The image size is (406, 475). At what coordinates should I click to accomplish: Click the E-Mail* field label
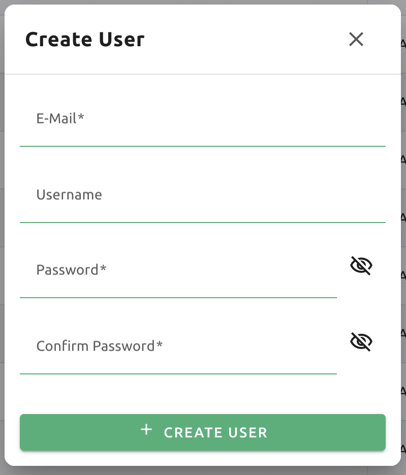pyautogui.click(x=60, y=118)
